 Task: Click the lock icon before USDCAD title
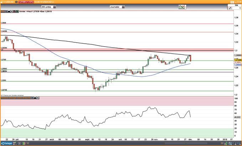pyautogui.click(x=1, y=2)
